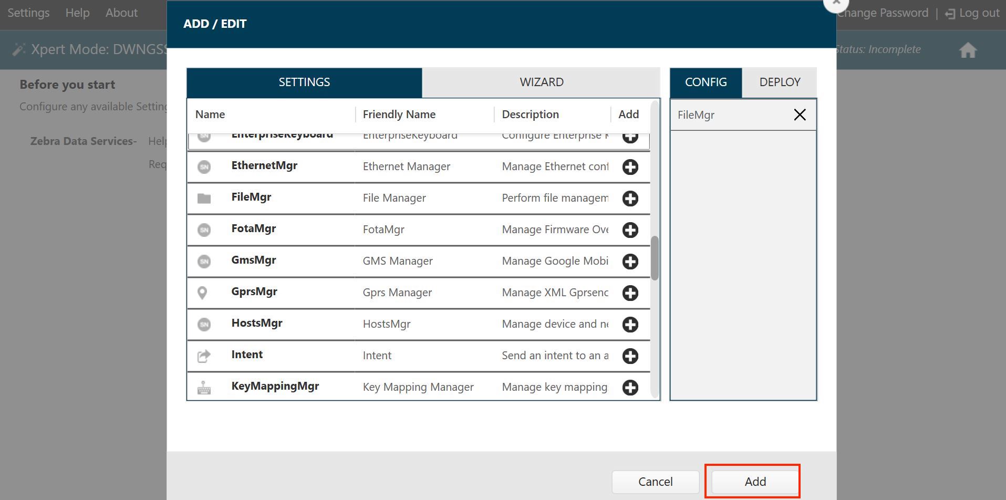Remove FileMgr from the config list
The image size is (1006, 500).
pos(800,114)
